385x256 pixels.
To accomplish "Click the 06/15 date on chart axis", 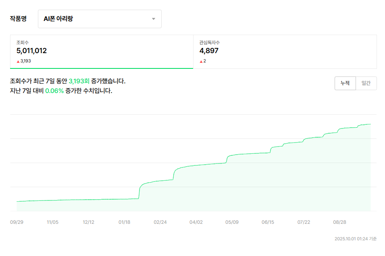I will (268, 222).
